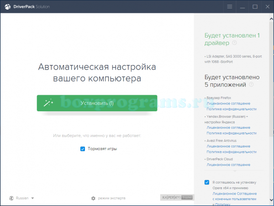274x206 pixels.
Task: Uncheck the Opera x64 installation agreement checkbox
Action: (x=207, y=182)
